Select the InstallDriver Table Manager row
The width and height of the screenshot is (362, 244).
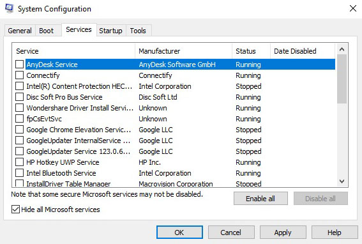pos(175,183)
